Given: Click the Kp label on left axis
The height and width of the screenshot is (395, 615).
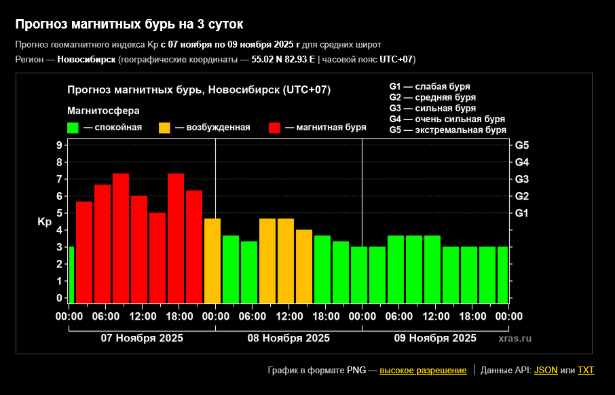Looking at the screenshot, I should click(x=44, y=222).
